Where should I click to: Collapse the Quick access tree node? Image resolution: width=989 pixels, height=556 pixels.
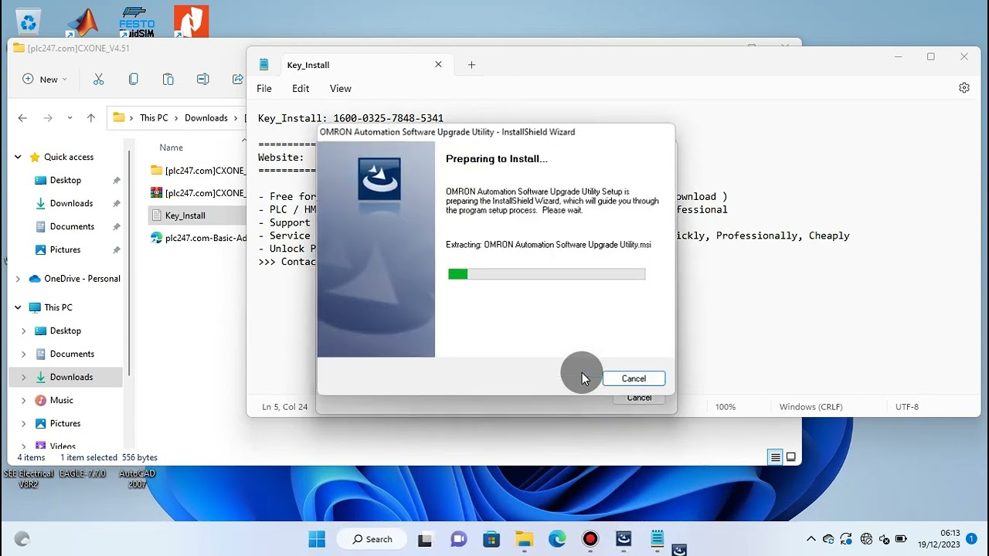18,157
